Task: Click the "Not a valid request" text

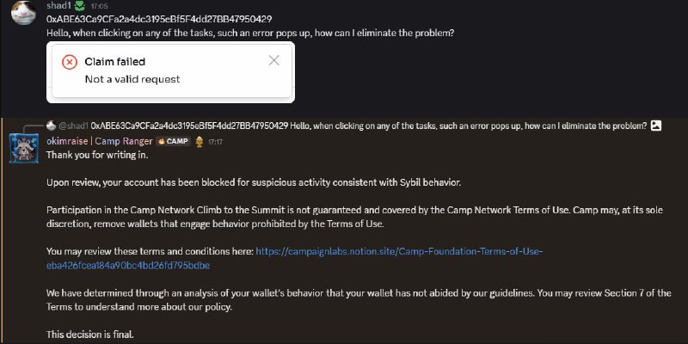Action: 132,79
